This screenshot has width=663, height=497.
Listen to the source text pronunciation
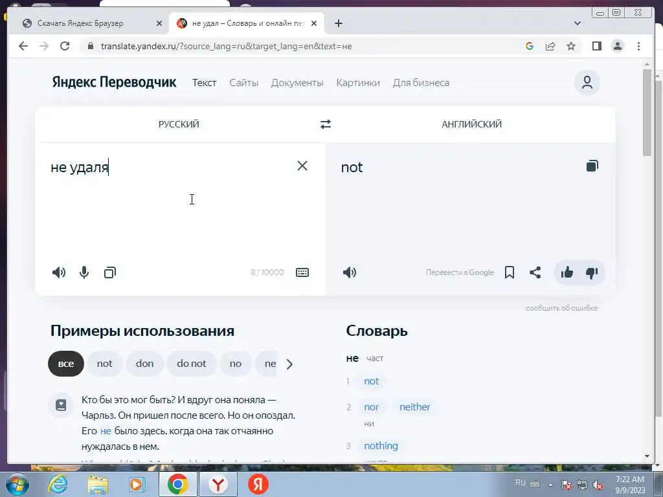pos(59,272)
